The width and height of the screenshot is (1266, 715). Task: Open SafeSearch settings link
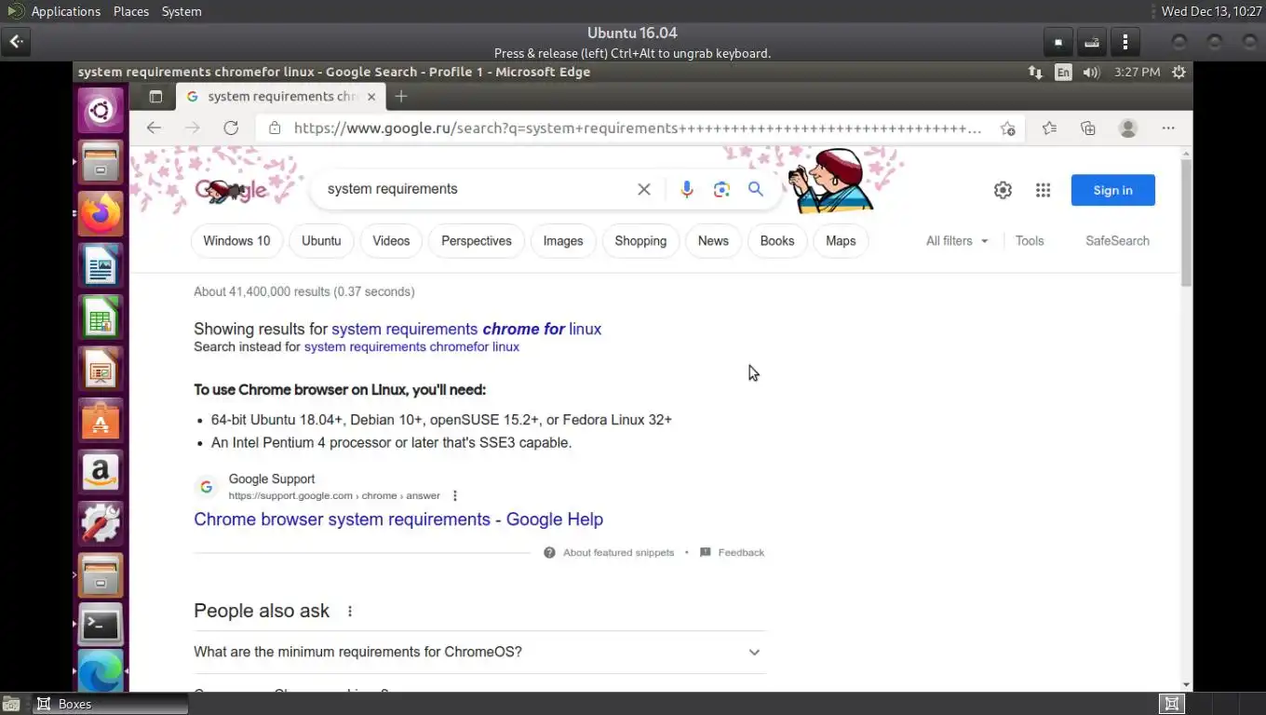[1117, 241]
